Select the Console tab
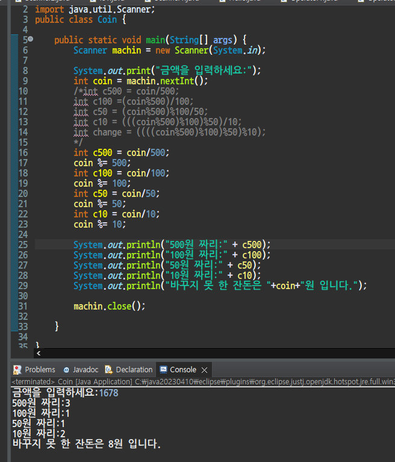This screenshot has width=395, height=462. (x=178, y=369)
